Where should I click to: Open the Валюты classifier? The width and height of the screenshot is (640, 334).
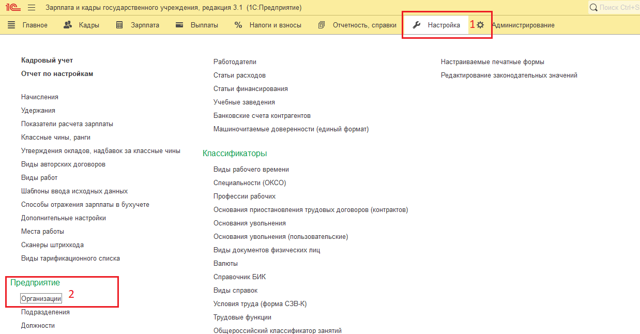[225, 264]
